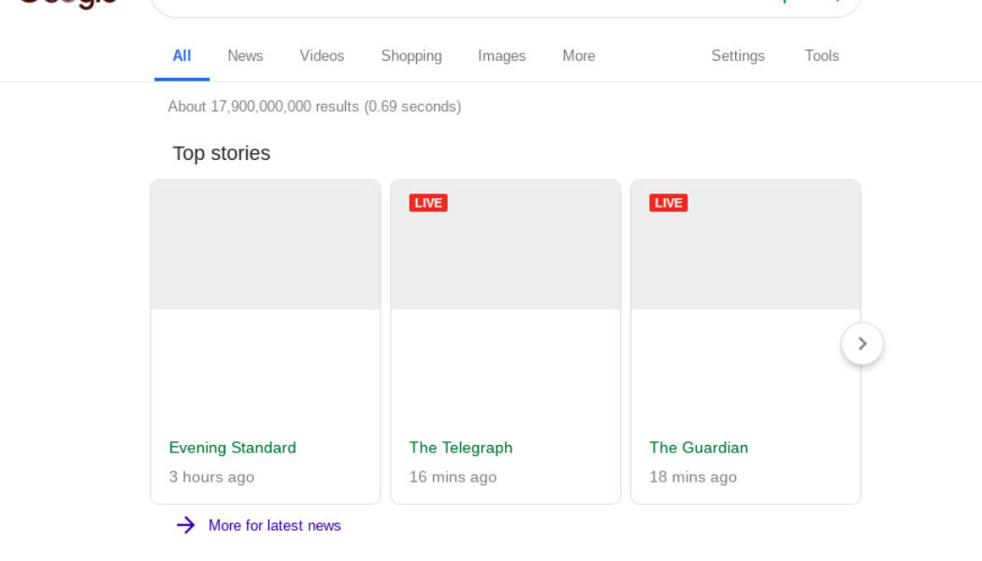
Task: Click the Evening Standard source name
Action: click(233, 448)
